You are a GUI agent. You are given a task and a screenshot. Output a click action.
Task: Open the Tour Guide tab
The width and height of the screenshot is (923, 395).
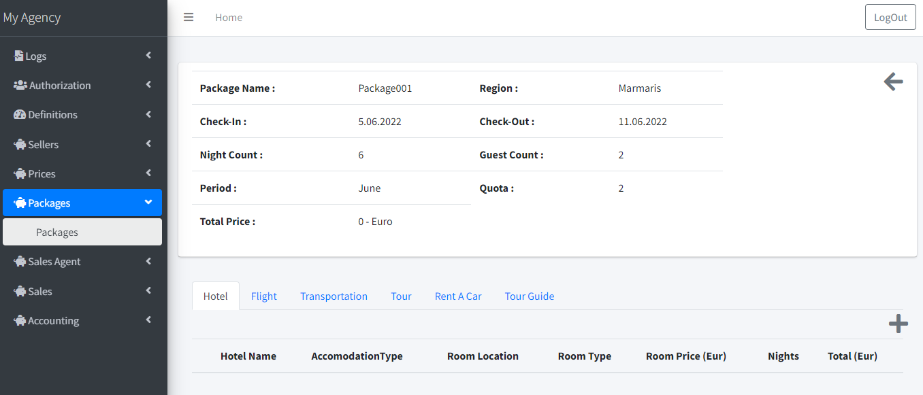coord(530,296)
